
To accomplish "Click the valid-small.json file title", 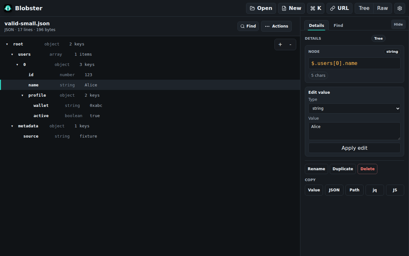I will 27,23.
